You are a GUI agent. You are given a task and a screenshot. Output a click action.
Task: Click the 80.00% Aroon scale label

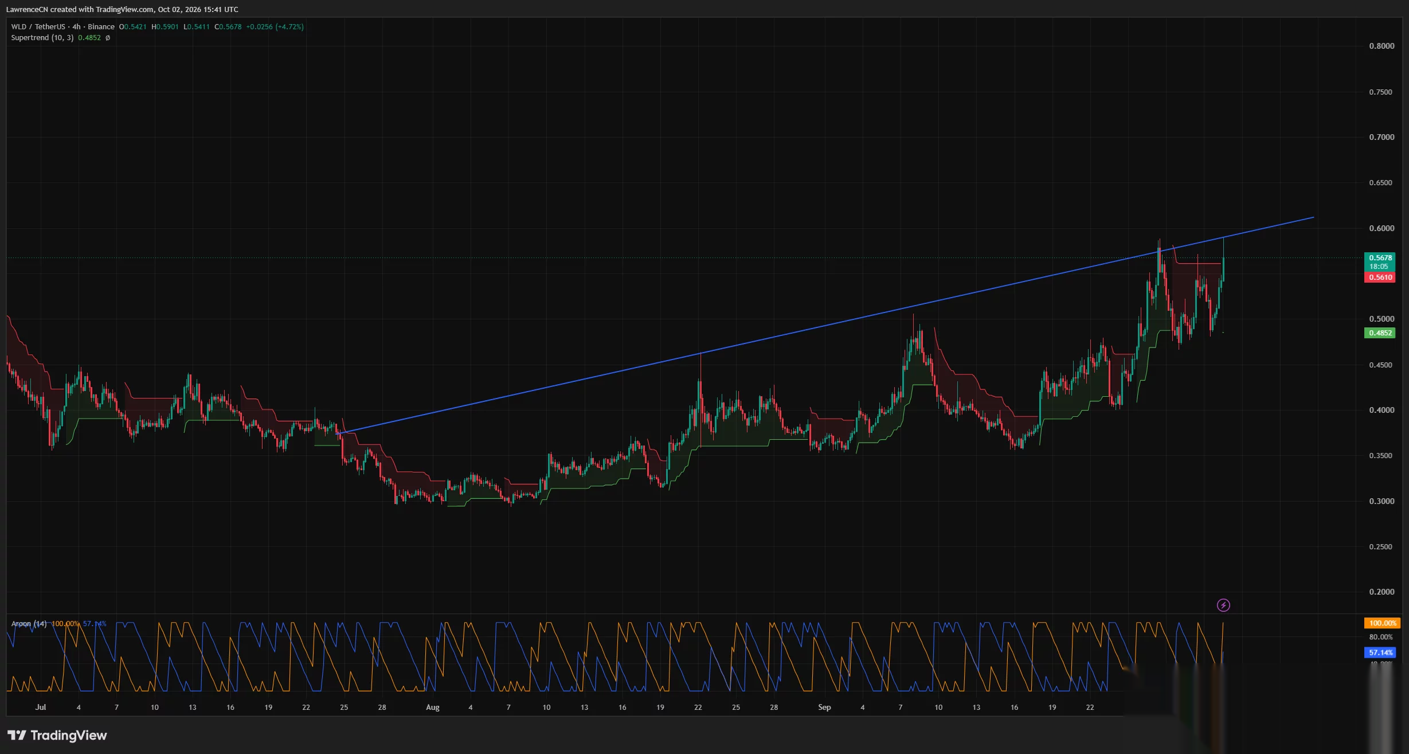(x=1381, y=637)
